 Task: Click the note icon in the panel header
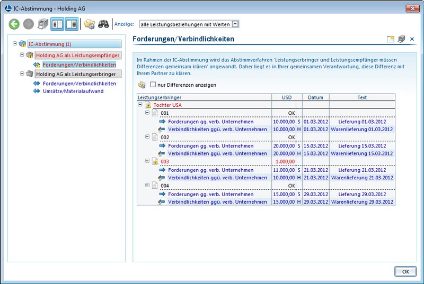391,39
